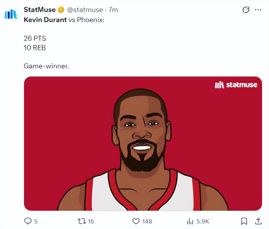
Task: Click the statmuse watermark logo in image
Action: click(x=236, y=85)
